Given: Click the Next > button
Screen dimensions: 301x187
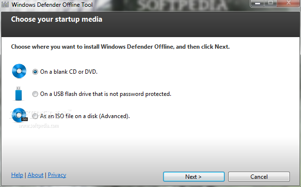Looking at the screenshot, I should click(x=194, y=177).
